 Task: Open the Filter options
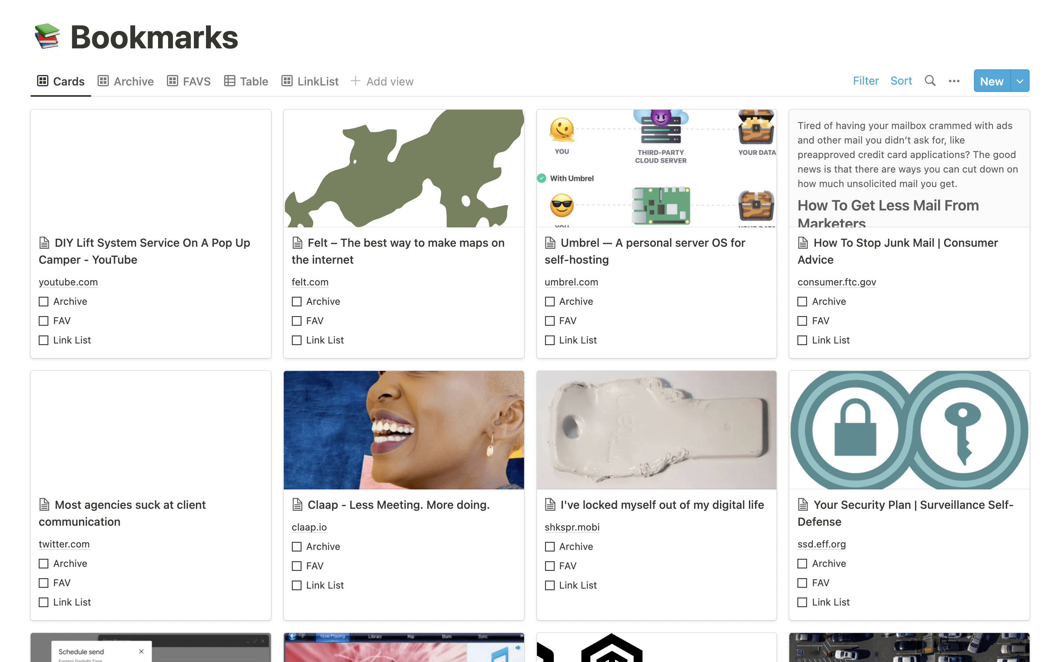pyautogui.click(x=865, y=81)
